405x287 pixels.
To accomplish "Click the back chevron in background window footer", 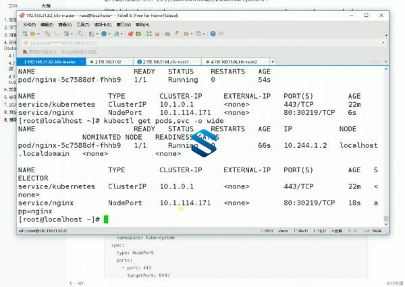I will click(x=71, y=284).
